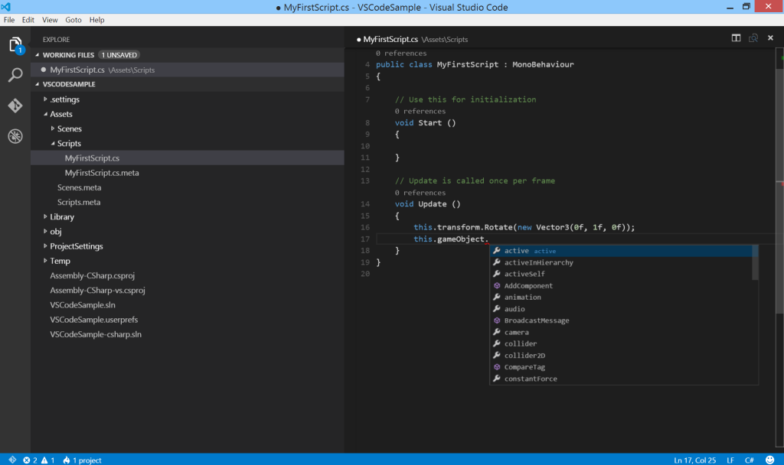Open the Debug view from the Activity Bar
784x465 pixels.
14,135
